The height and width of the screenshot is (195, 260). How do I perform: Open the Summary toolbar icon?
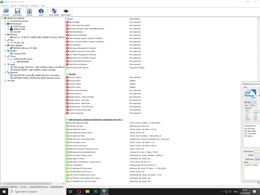(6, 12)
